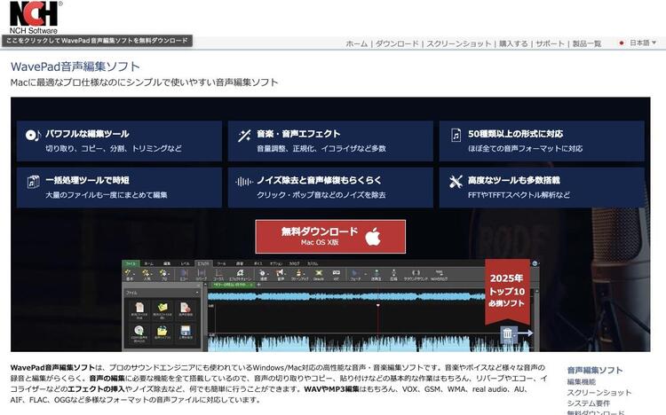This screenshot has width=666, height=415.
Task: Open the 音声編集ソフト sidebar heading link
Action: tap(595, 370)
